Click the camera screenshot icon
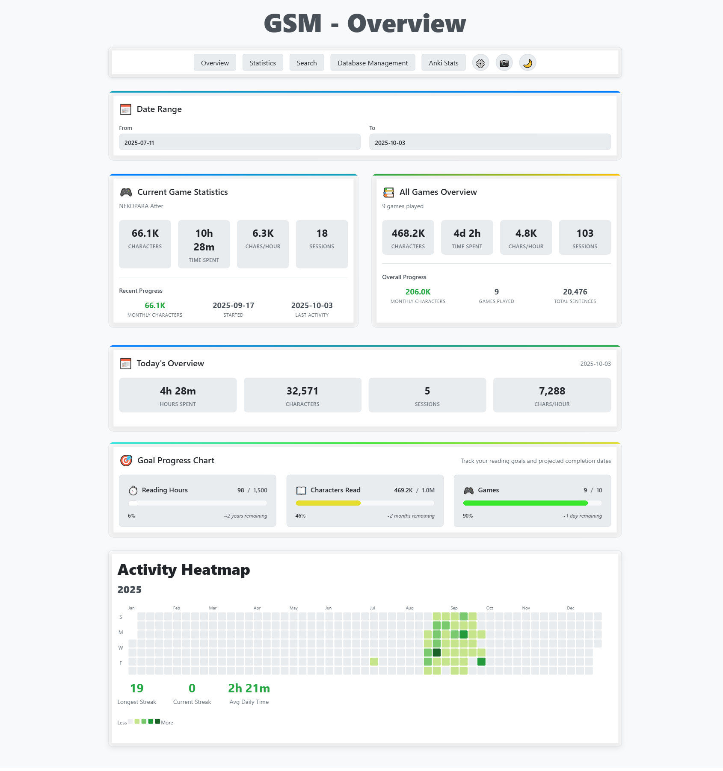 504,63
